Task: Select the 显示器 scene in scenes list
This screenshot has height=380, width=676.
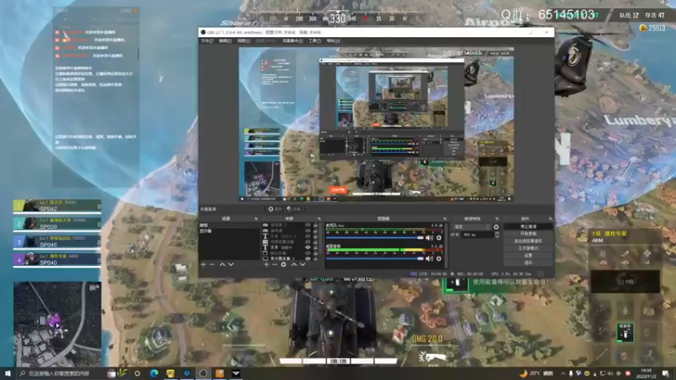Action: [229, 231]
